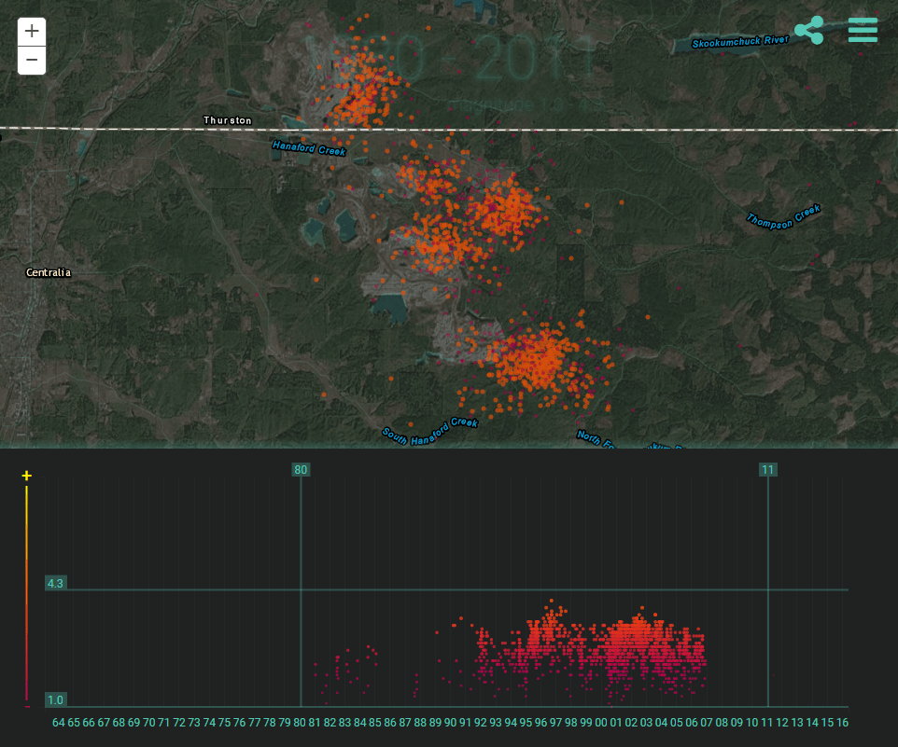Select year 72 on the timeline axis

point(179,723)
